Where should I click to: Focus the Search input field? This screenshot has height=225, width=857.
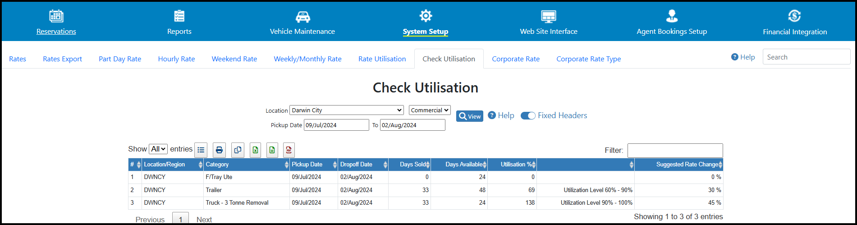(x=807, y=57)
